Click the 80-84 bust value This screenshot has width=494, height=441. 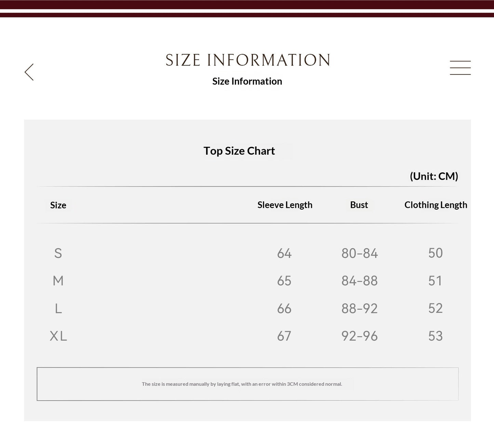(359, 253)
